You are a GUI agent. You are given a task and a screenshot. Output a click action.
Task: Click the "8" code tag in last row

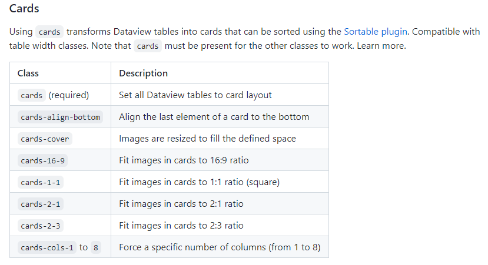pyautogui.click(x=96, y=247)
